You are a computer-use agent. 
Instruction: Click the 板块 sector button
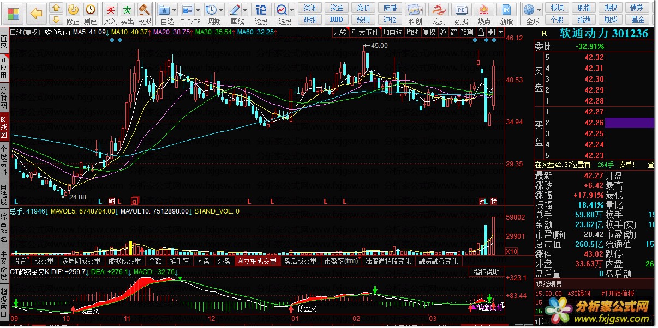pyautogui.click(x=557, y=8)
